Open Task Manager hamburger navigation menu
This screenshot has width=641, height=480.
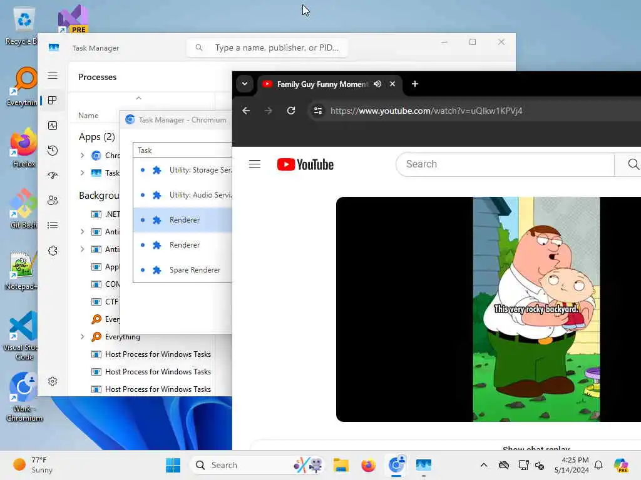[x=53, y=76]
